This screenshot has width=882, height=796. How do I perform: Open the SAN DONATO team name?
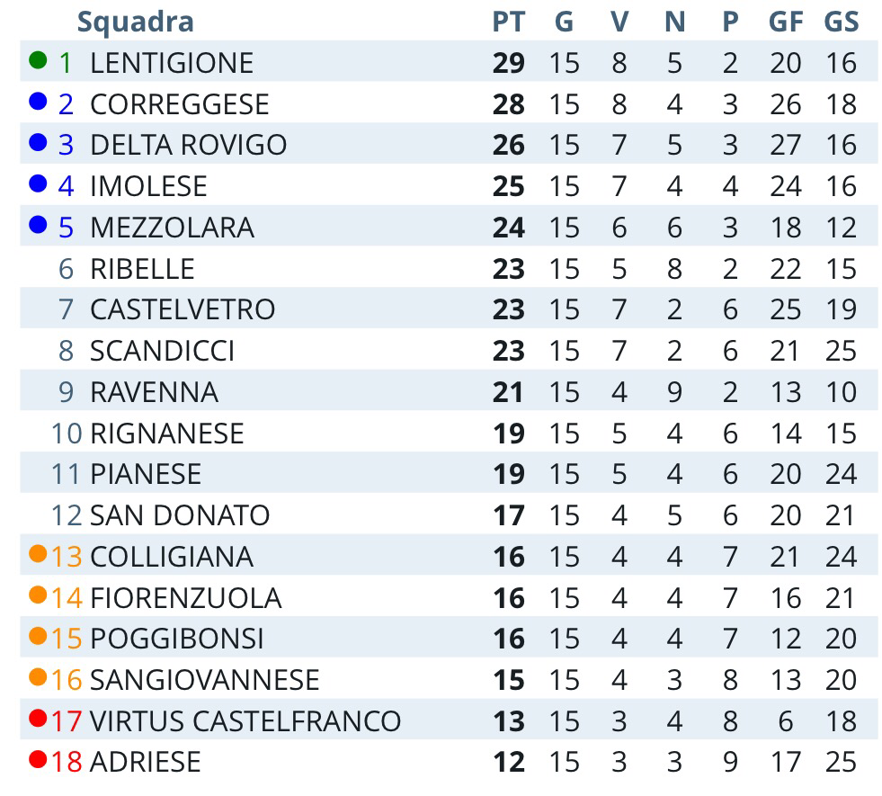click(180, 515)
